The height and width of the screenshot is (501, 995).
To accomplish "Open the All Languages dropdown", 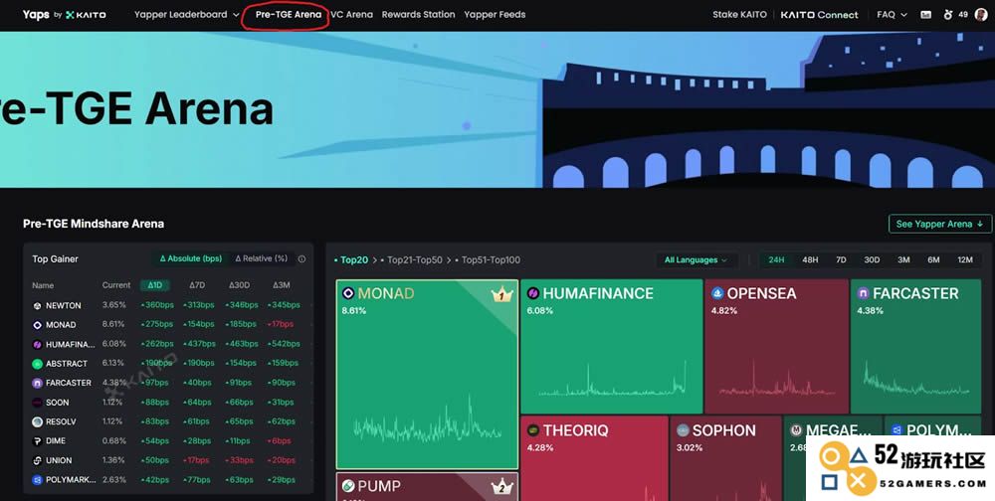I will coord(696,260).
